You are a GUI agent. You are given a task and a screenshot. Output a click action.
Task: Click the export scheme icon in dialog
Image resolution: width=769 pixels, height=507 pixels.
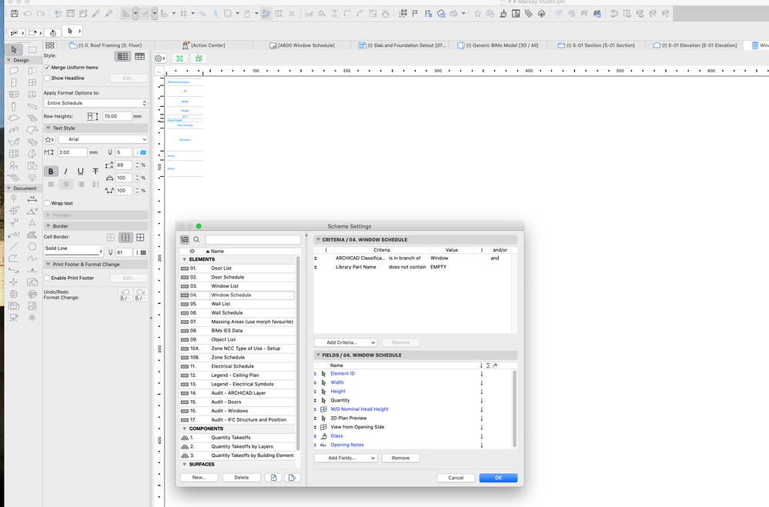292,478
